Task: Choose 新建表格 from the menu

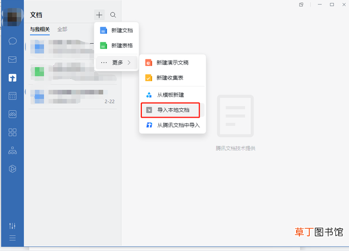Action: pyautogui.click(x=117, y=46)
